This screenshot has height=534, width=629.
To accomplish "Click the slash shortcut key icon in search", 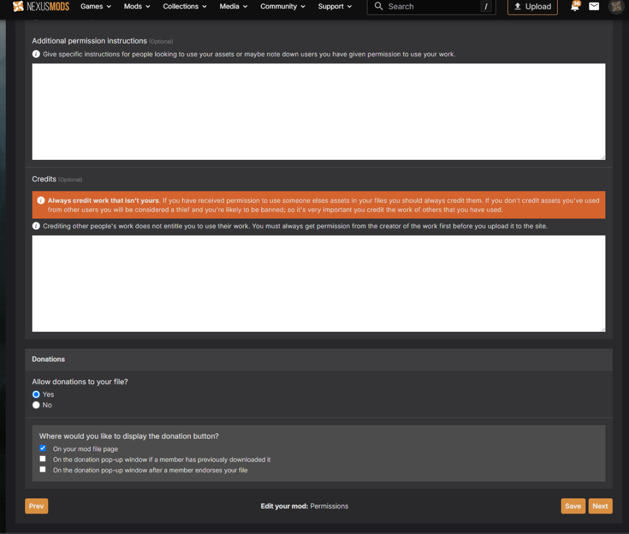I will click(x=486, y=6).
